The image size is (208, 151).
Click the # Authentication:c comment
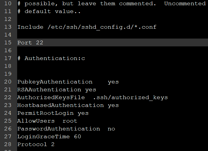point(51,58)
